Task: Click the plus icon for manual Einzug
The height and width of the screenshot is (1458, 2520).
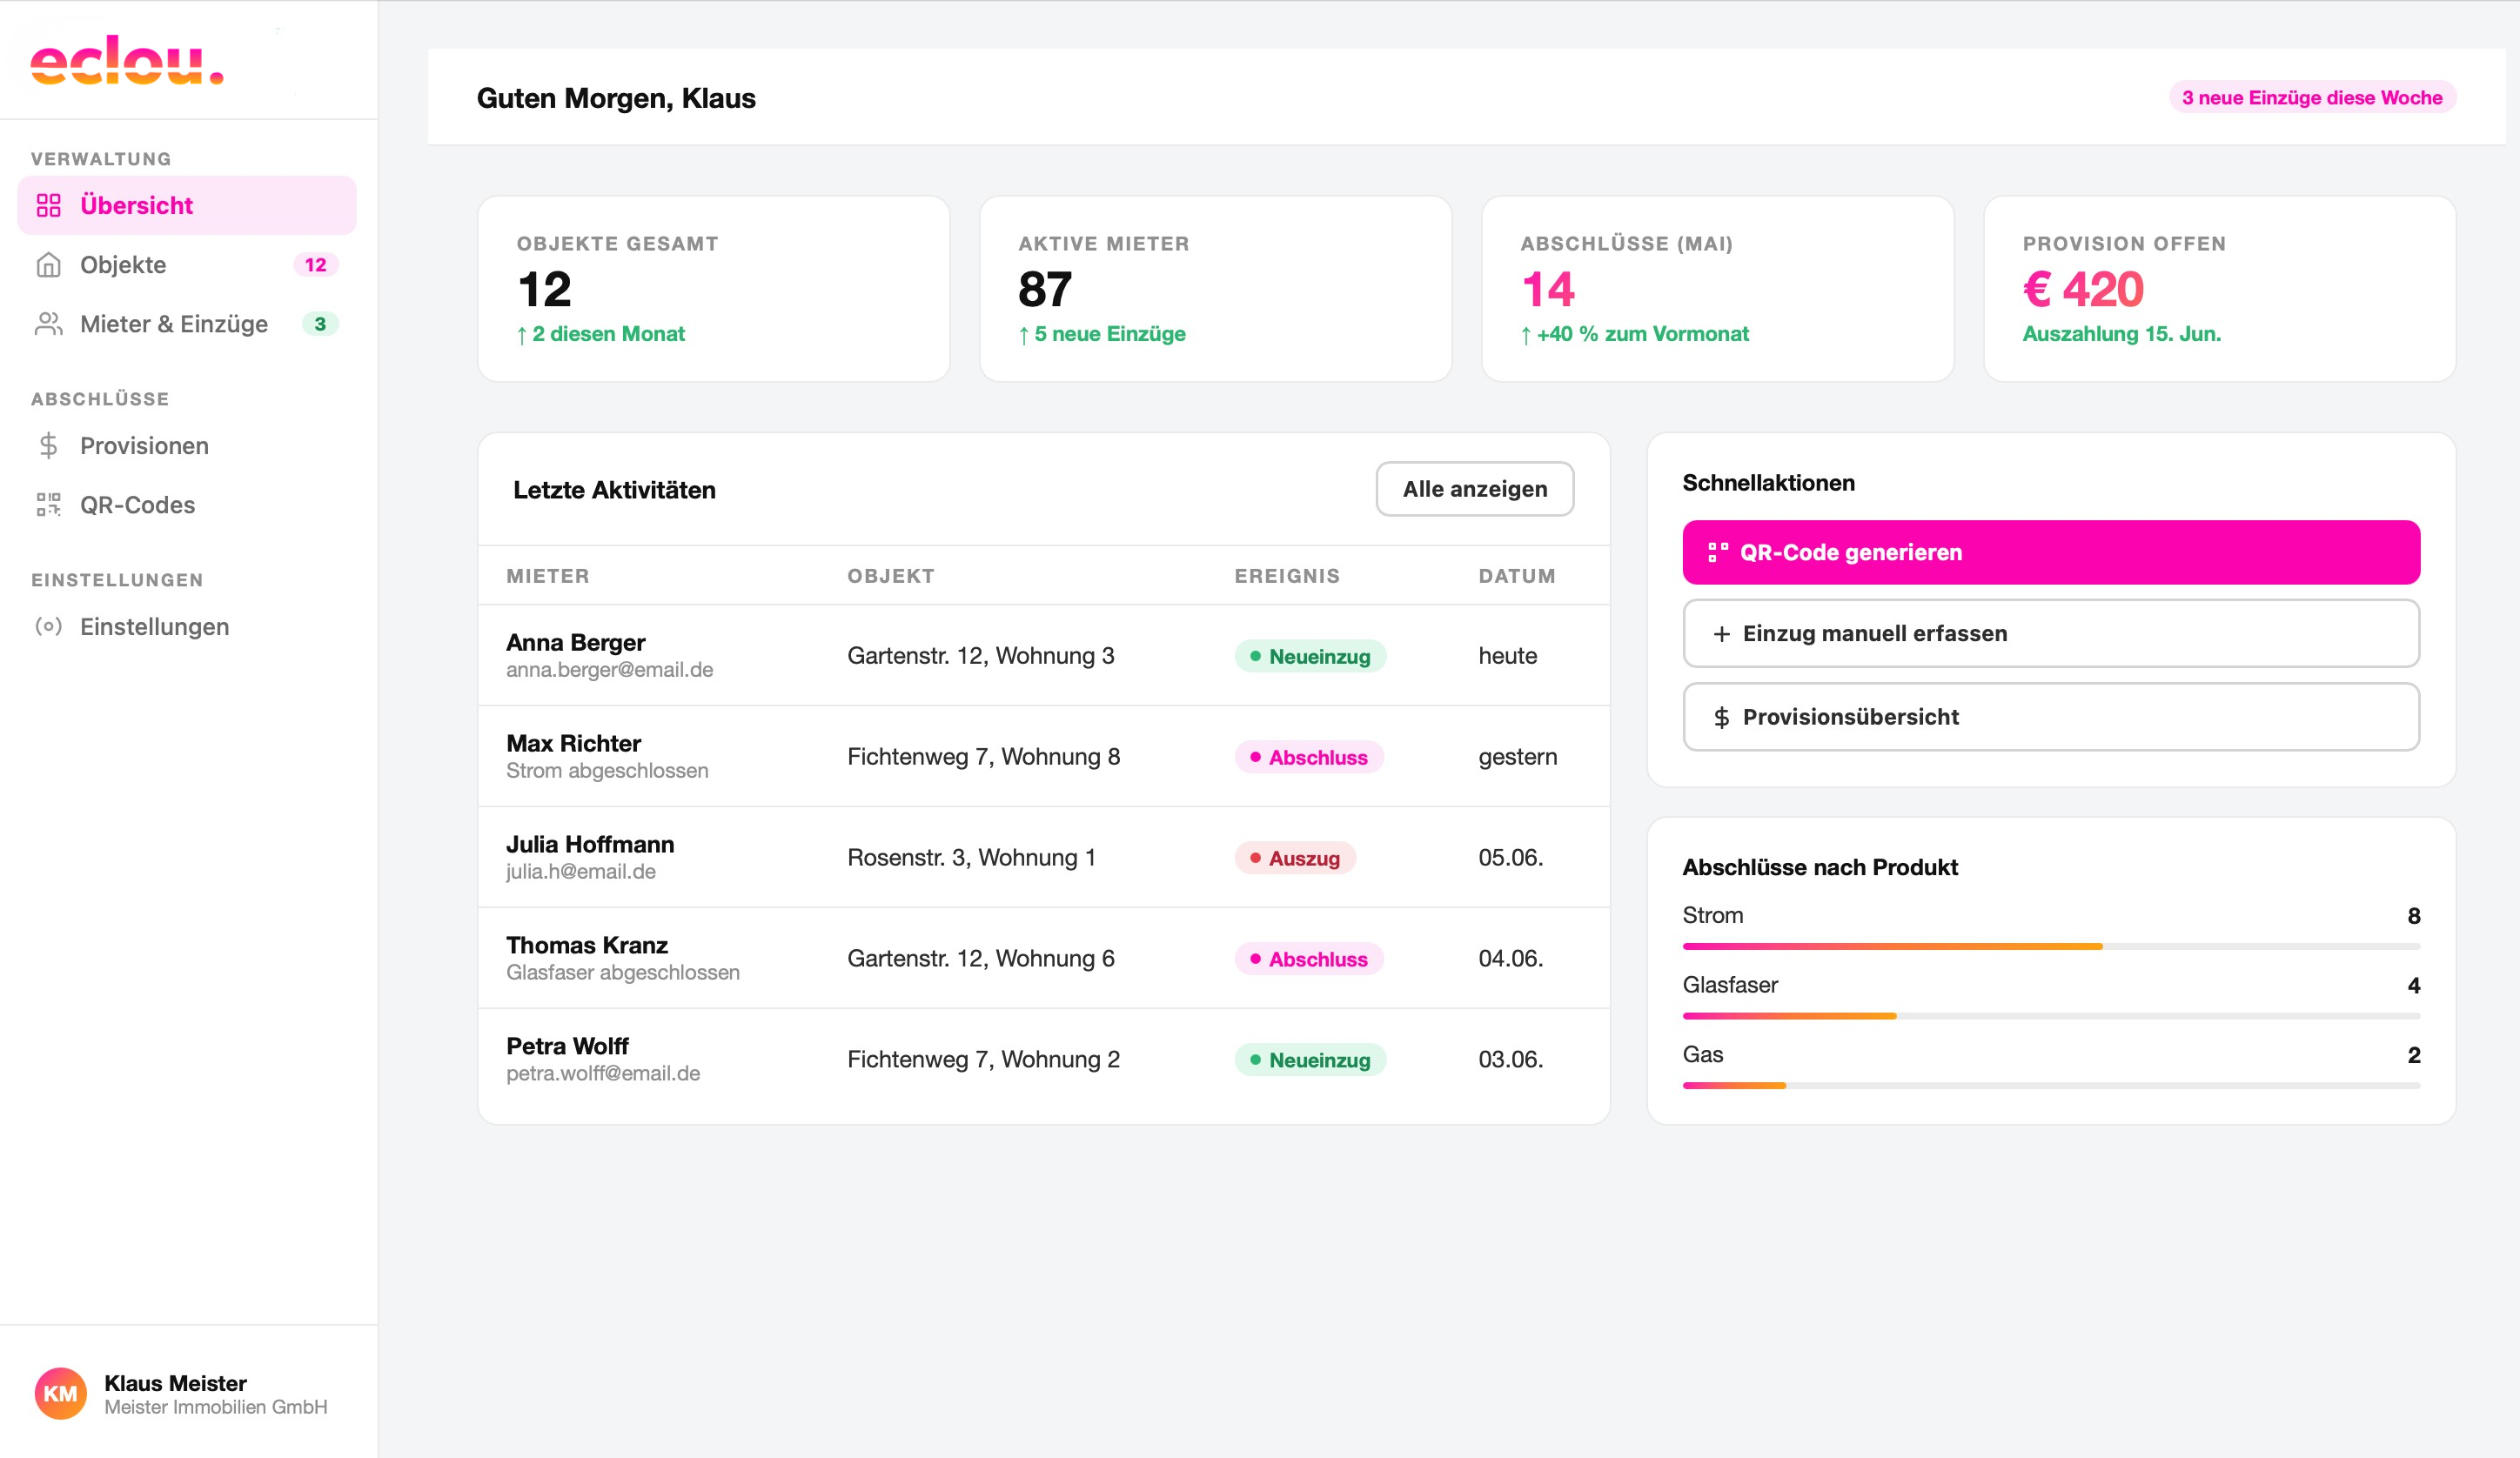Action: tap(1721, 634)
